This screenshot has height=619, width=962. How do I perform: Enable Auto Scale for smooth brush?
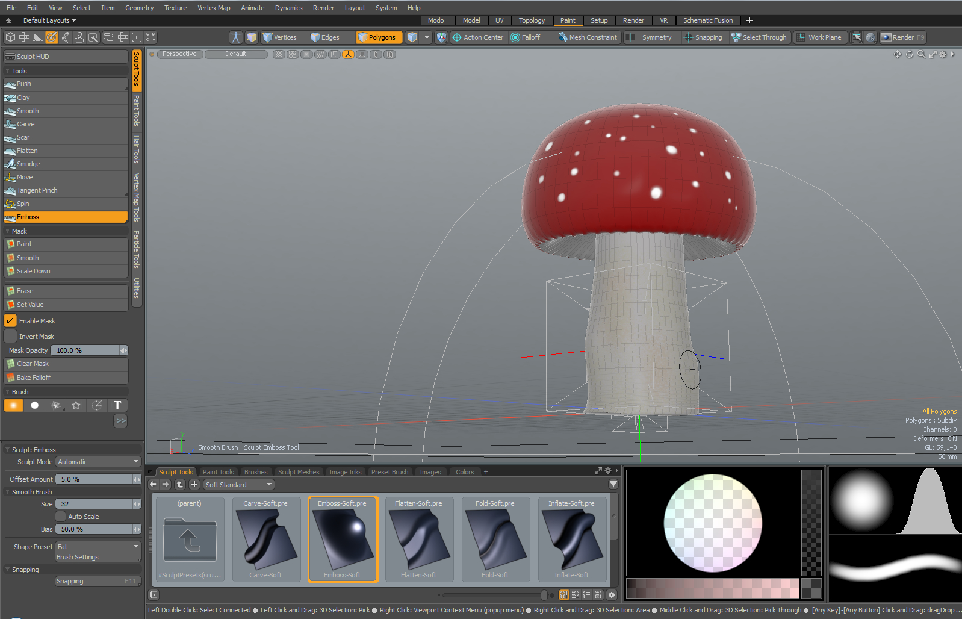tap(61, 517)
